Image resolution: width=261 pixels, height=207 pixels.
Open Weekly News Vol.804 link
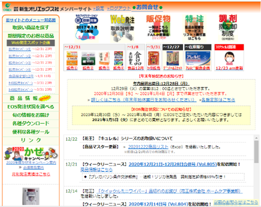(158, 204)
